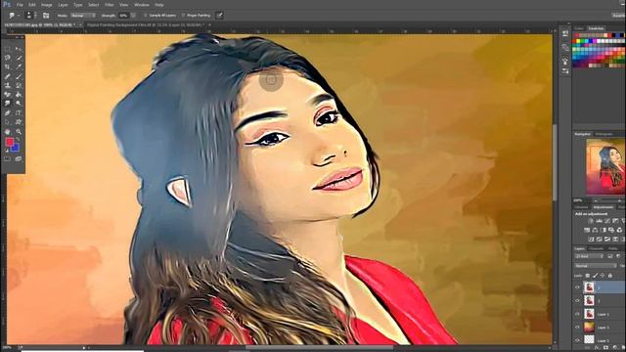Click the Strength value field
Viewport: 626px width, 352px height.
point(123,16)
